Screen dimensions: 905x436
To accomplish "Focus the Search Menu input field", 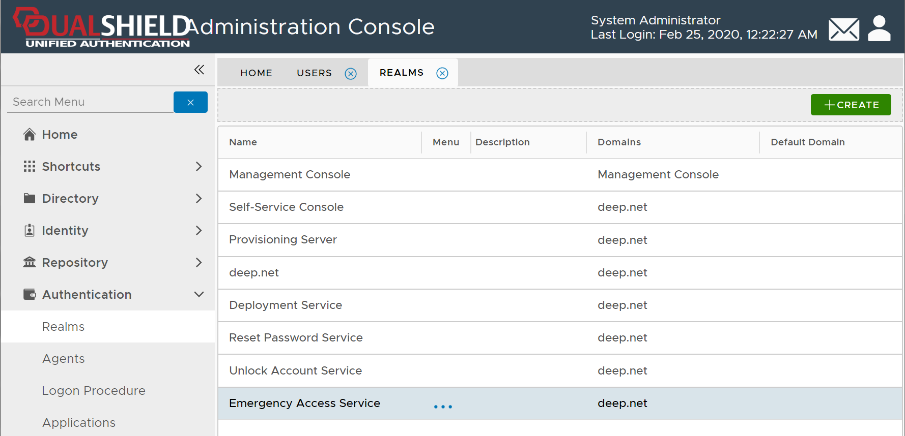I will point(90,102).
